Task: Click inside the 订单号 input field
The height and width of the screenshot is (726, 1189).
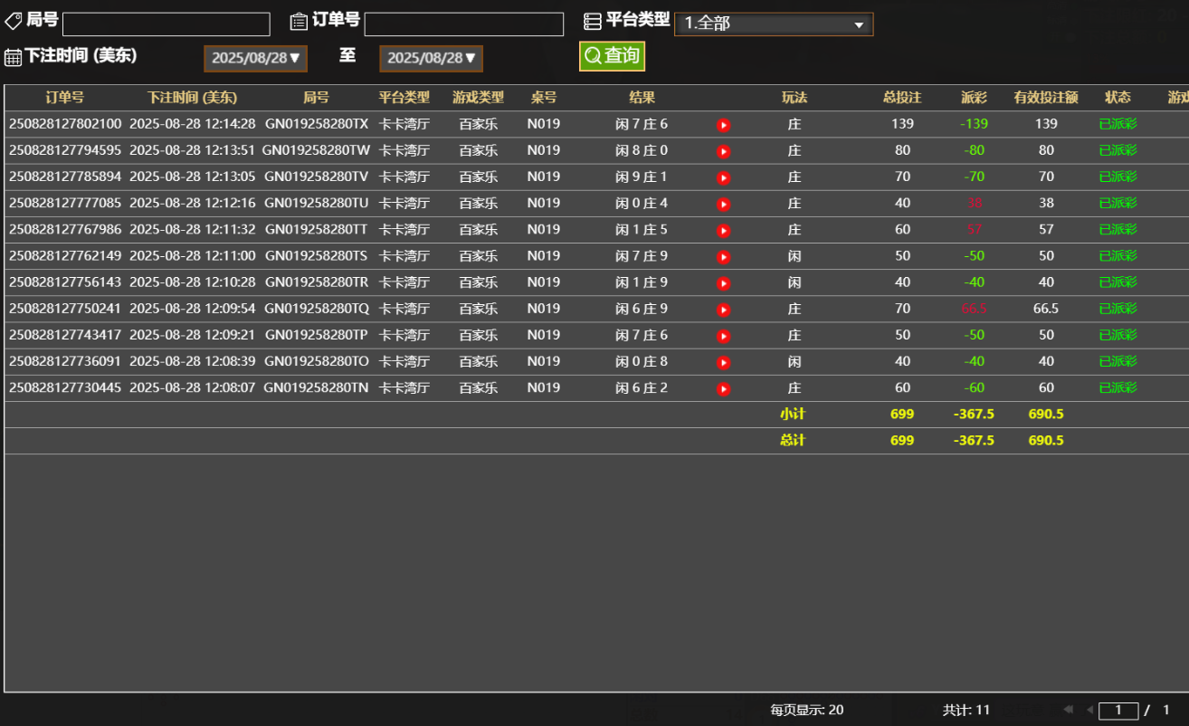Action: pos(464,24)
